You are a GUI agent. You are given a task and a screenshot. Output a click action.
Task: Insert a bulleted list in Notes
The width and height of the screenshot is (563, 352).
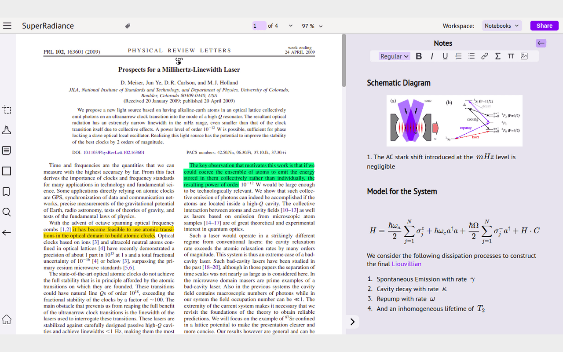pyautogui.click(x=472, y=56)
